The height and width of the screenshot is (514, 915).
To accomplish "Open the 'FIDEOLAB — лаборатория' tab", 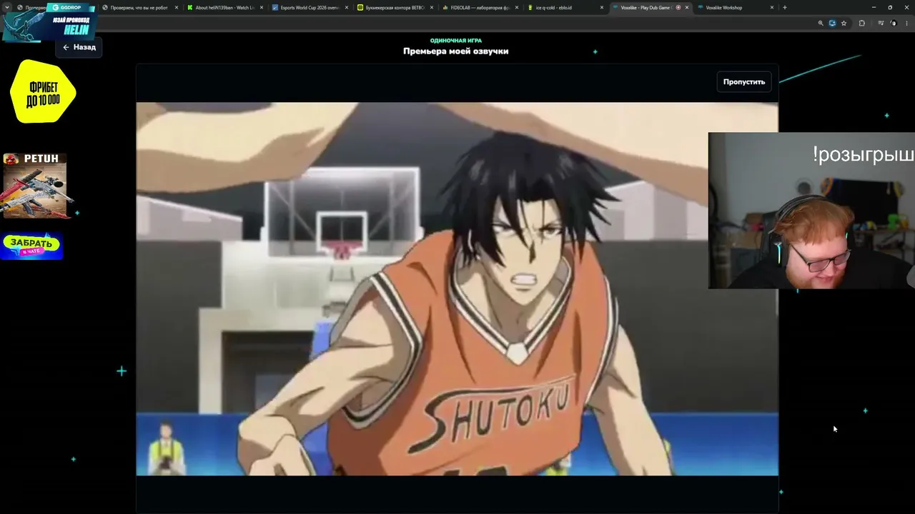I will coord(480,7).
